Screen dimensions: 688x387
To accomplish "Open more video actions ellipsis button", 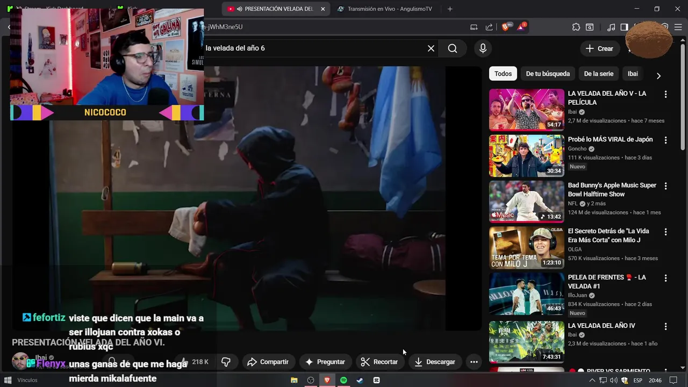I will [x=474, y=362].
